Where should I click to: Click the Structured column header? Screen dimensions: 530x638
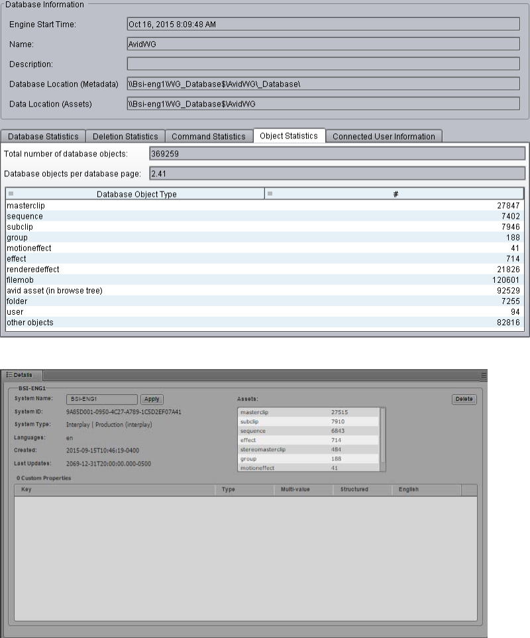tap(362, 490)
